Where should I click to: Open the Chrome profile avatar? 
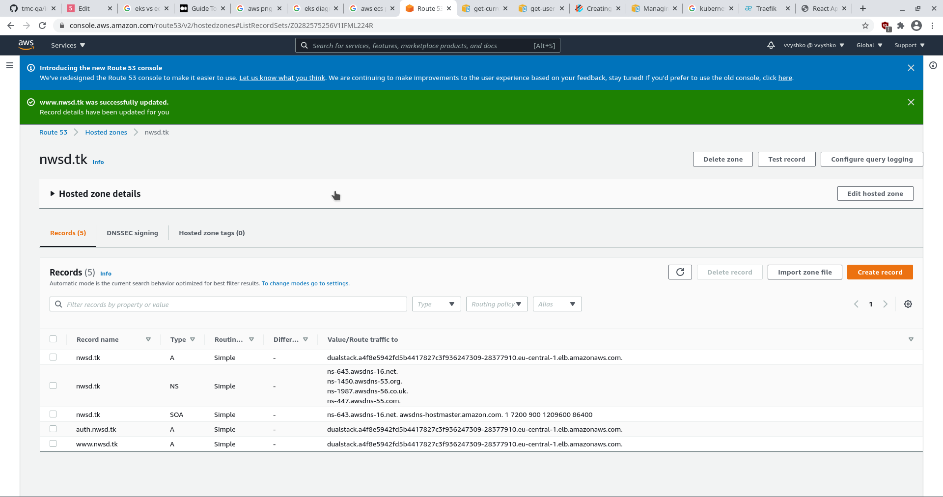[x=916, y=26]
